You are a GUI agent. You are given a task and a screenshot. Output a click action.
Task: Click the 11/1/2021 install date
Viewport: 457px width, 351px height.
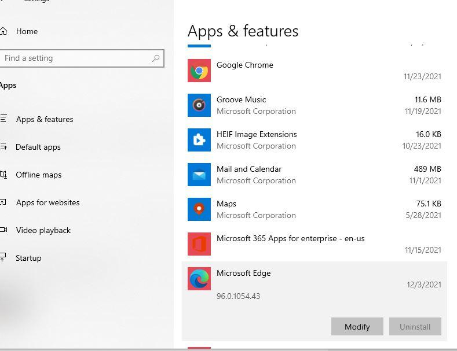(425, 181)
